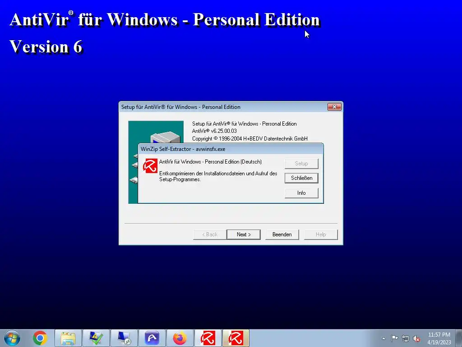The width and height of the screenshot is (462, 347).
Task: Switch to the second highlighted AntiVir taskbar item
Action: click(x=236, y=338)
